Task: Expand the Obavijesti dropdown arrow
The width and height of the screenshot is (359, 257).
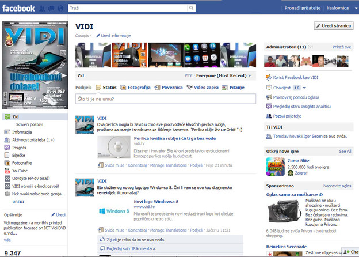Action: [x=304, y=88]
